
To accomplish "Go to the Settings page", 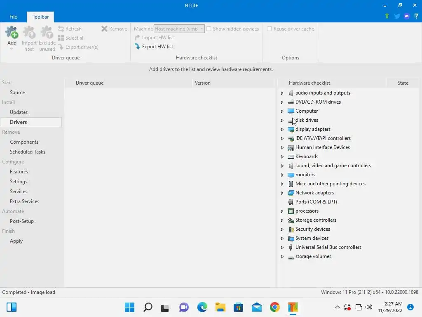I will pos(18,182).
